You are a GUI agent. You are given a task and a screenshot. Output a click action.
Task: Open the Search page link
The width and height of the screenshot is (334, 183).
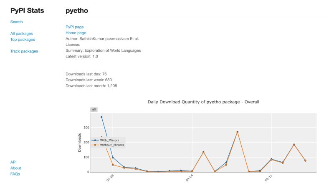(17, 22)
